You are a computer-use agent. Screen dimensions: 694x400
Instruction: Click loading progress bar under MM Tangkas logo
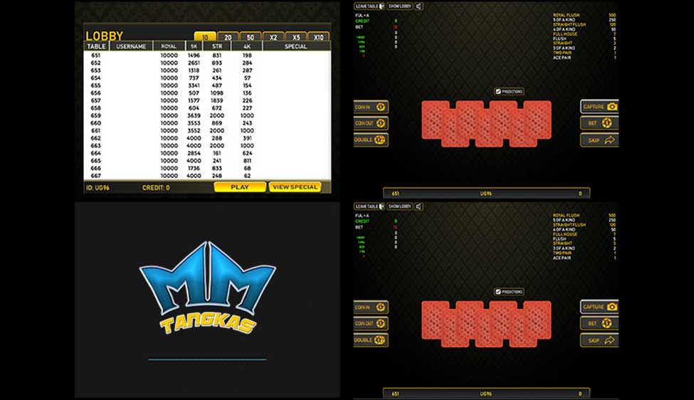[x=207, y=359]
